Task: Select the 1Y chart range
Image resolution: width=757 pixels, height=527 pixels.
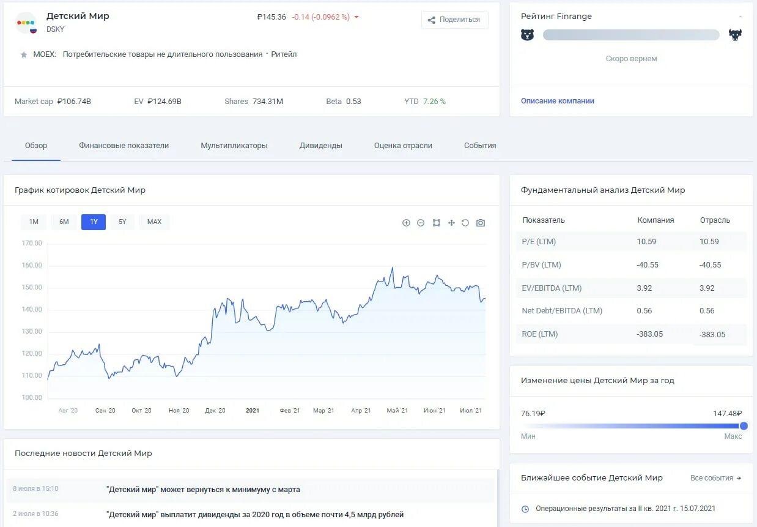Action: tap(94, 222)
